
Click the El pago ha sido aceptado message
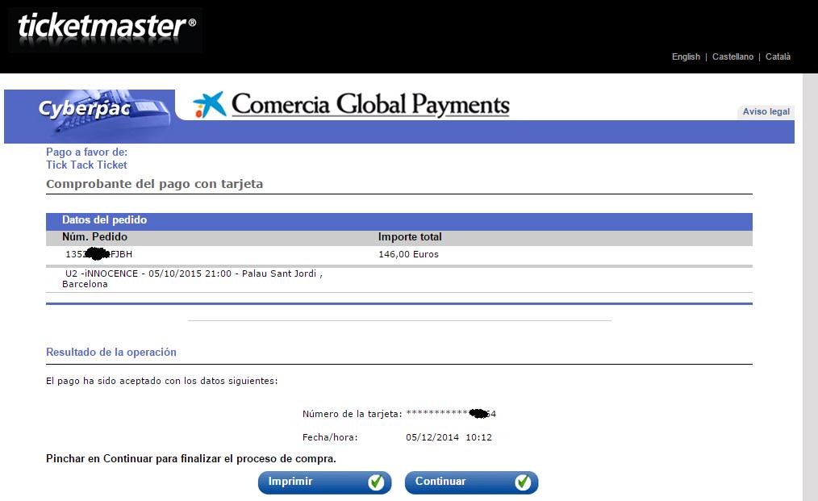pyautogui.click(x=161, y=381)
